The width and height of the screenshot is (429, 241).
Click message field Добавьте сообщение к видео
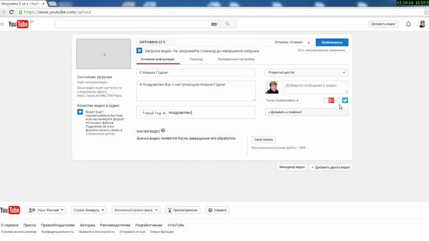click(x=315, y=87)
